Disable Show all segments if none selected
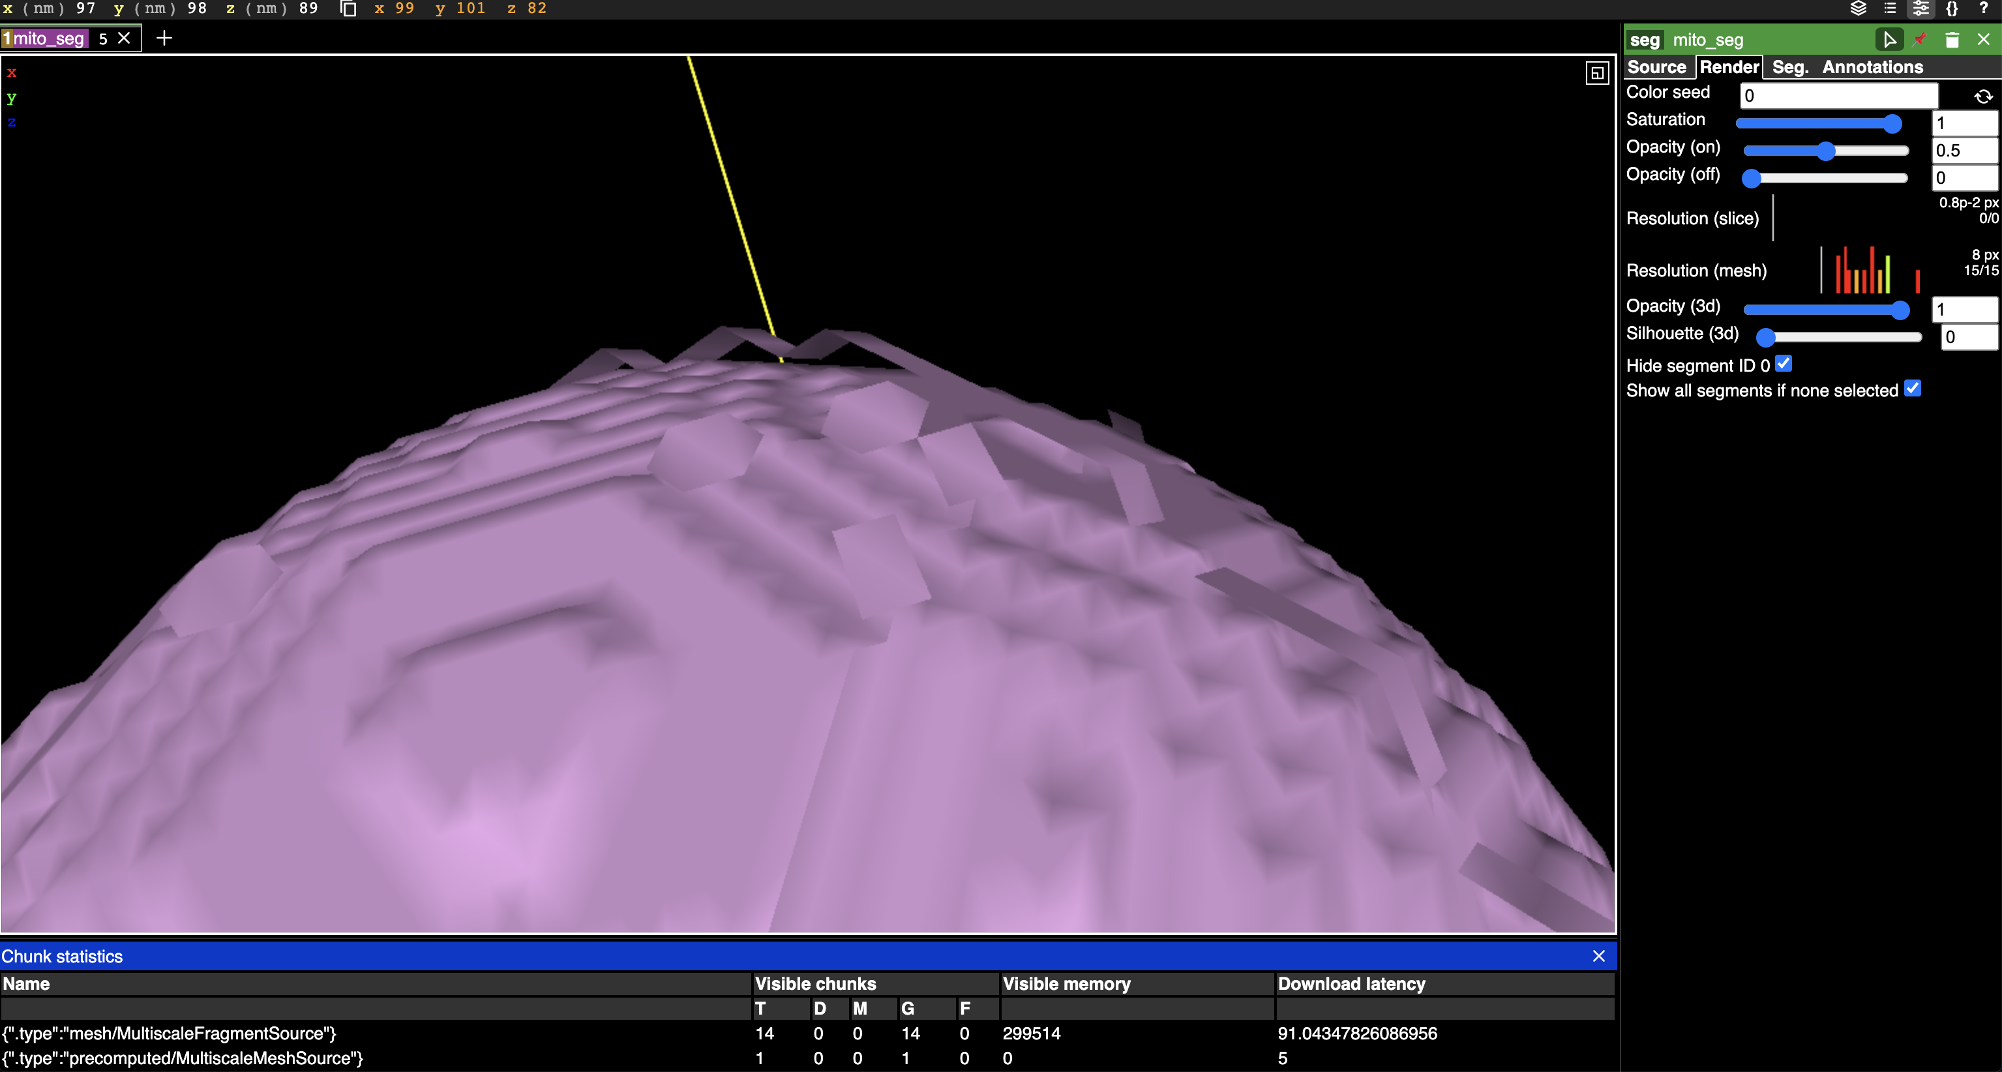The height and width of the screenshot is (1072, 2002). pyautogui.click(x=1913, y=388)
